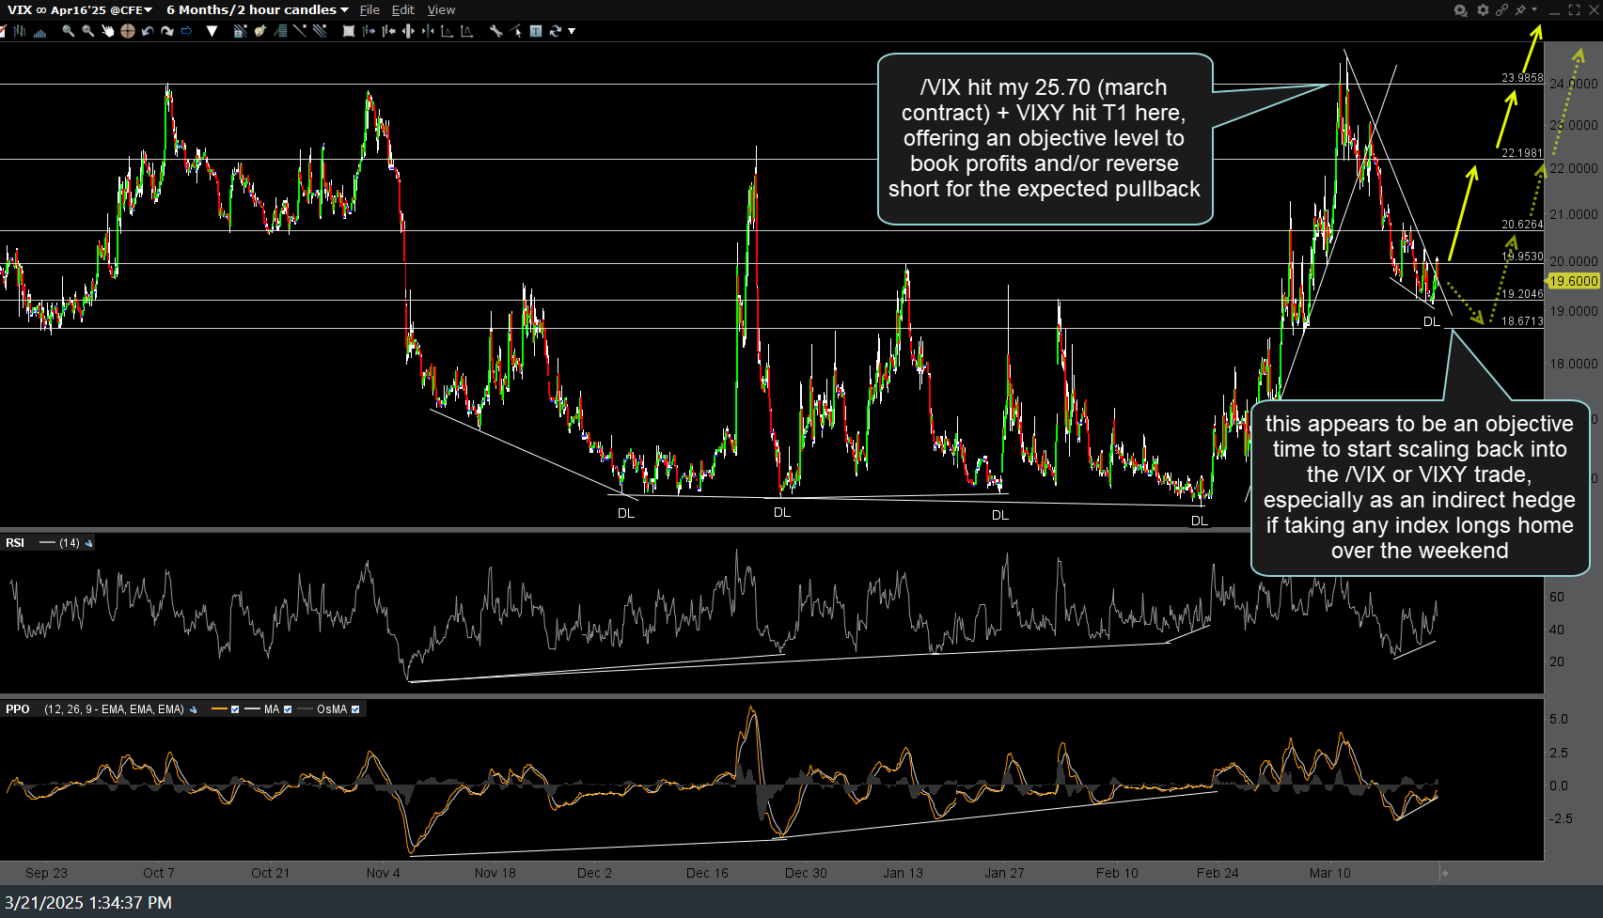Click the 19.6000 current price label

(1573, 281)
